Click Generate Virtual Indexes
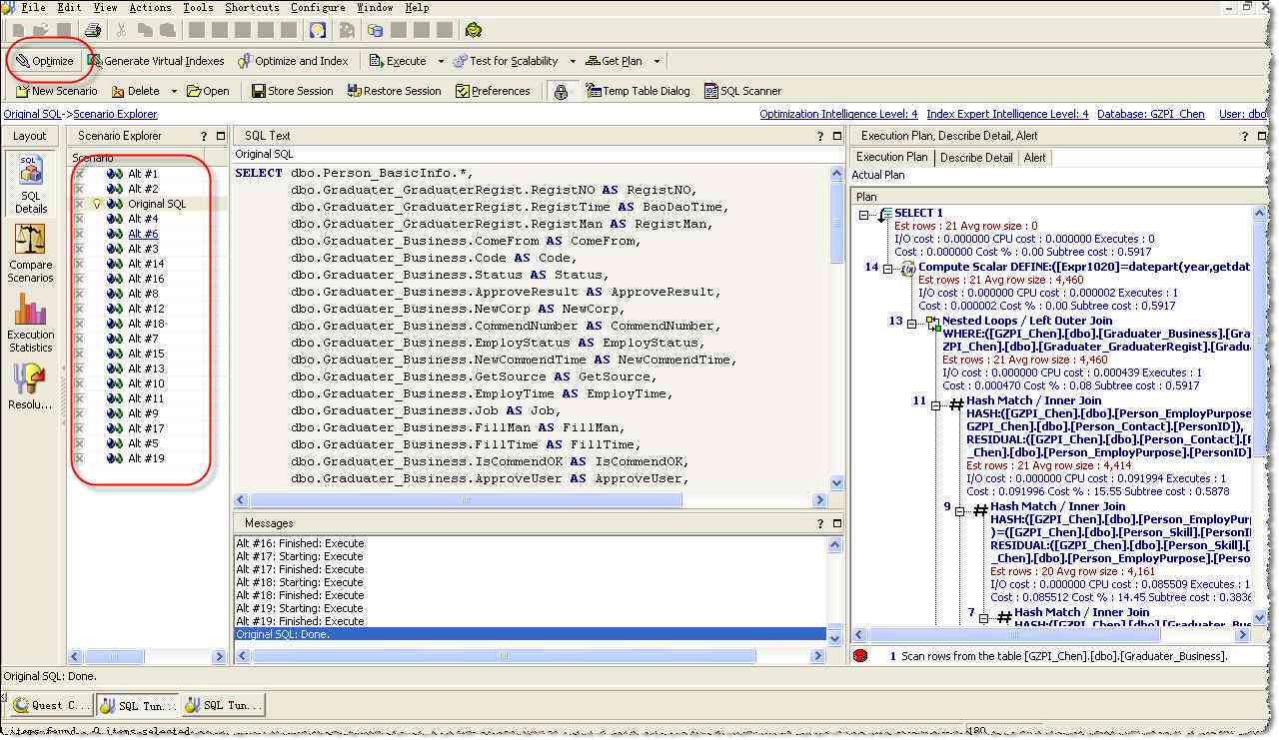Image resolution: width=1279 pixels, height=740 pixels. click(155, 61)
